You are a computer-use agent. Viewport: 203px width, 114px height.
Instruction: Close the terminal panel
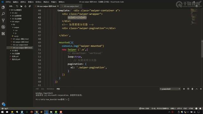[x=201, y=89]
